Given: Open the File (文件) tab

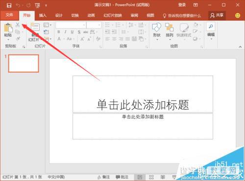Looking at the screenshot, I should [x=9, y=15].
